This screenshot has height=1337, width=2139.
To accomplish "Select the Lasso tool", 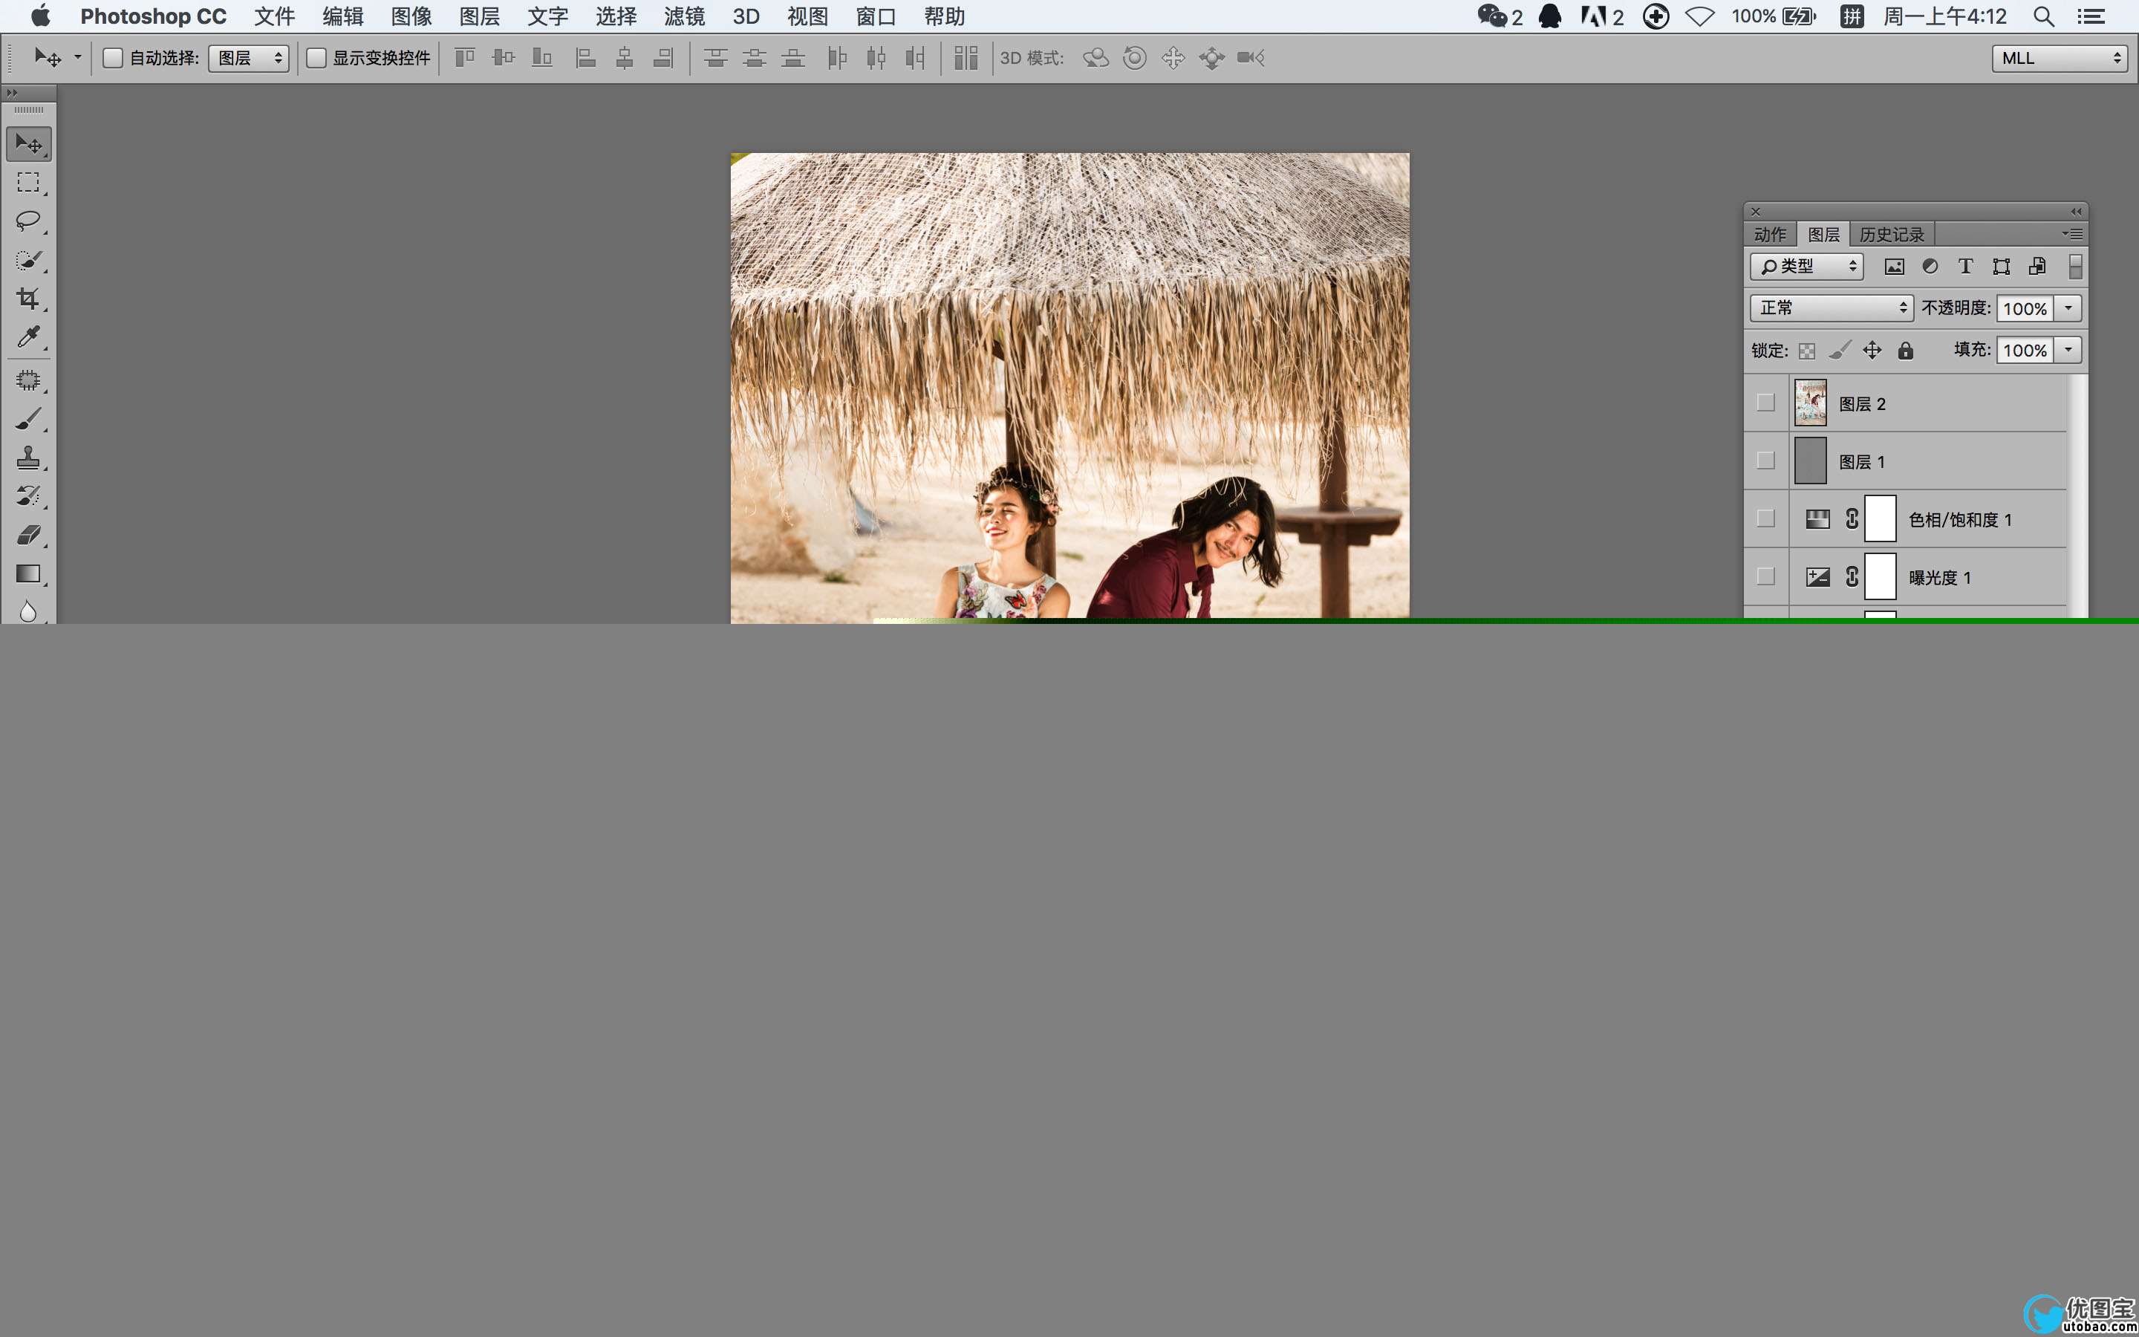I will tap(28, 221).
